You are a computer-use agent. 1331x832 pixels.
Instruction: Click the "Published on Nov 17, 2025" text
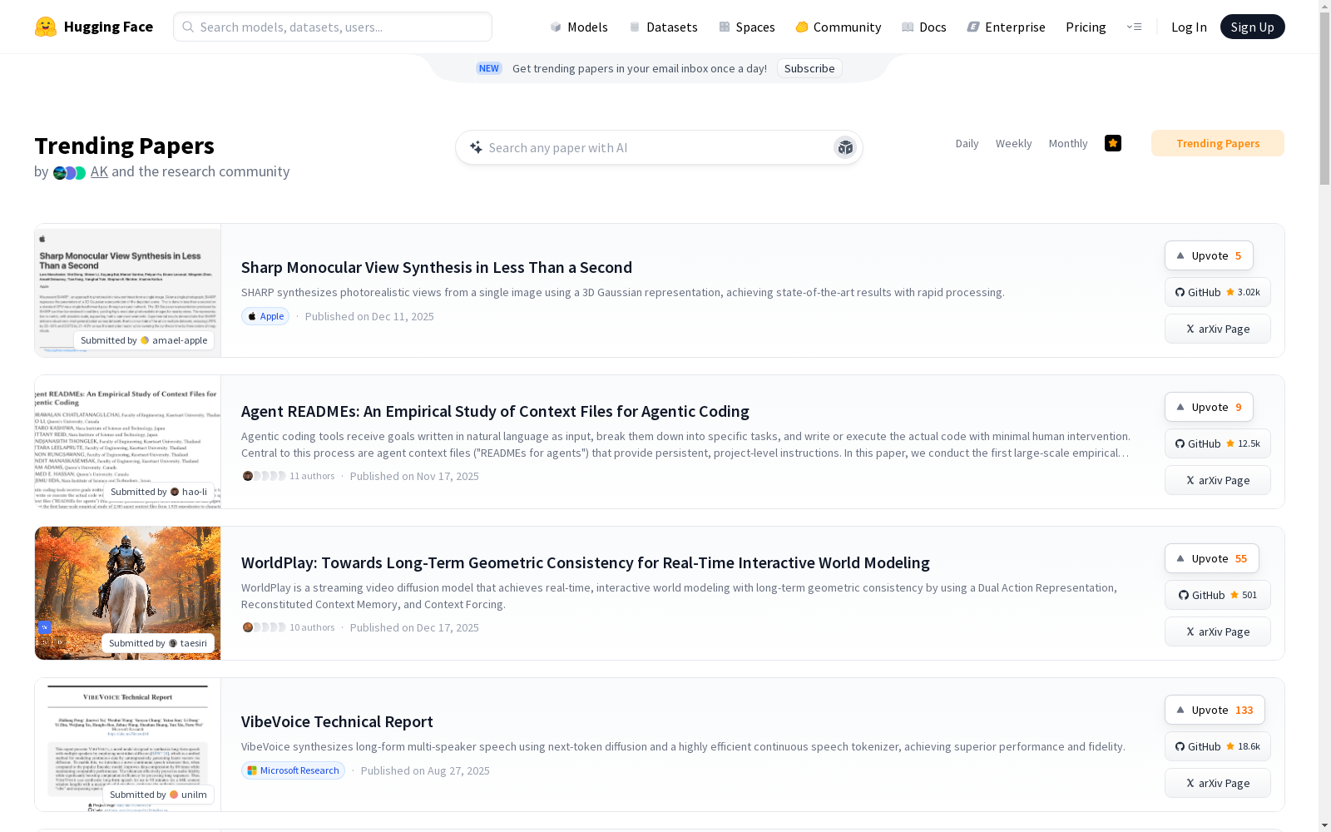[414, 476]
